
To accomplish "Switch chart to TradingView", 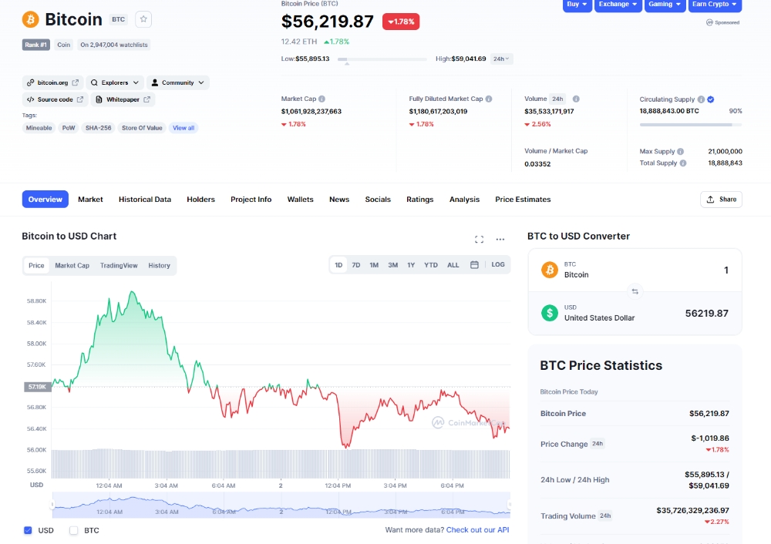I will pyautogui.click(x=119, y=265).
